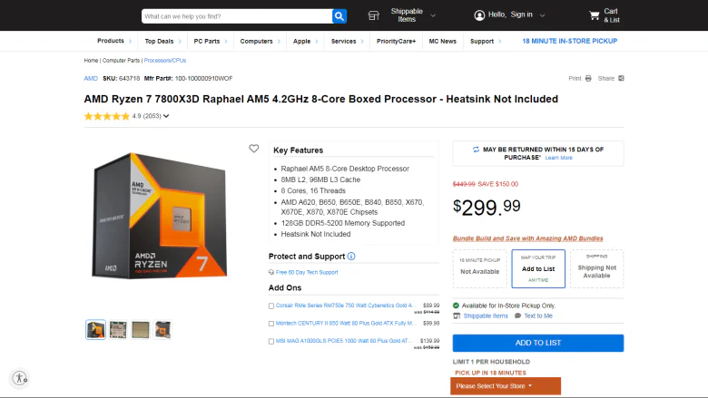Add to wishlist with heart icon
This screenshot has height=398, width=708.
pos(254,149)
